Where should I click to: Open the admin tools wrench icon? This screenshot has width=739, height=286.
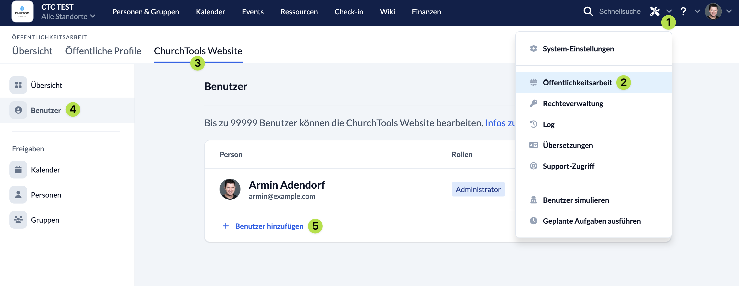[x=655, y=11]
